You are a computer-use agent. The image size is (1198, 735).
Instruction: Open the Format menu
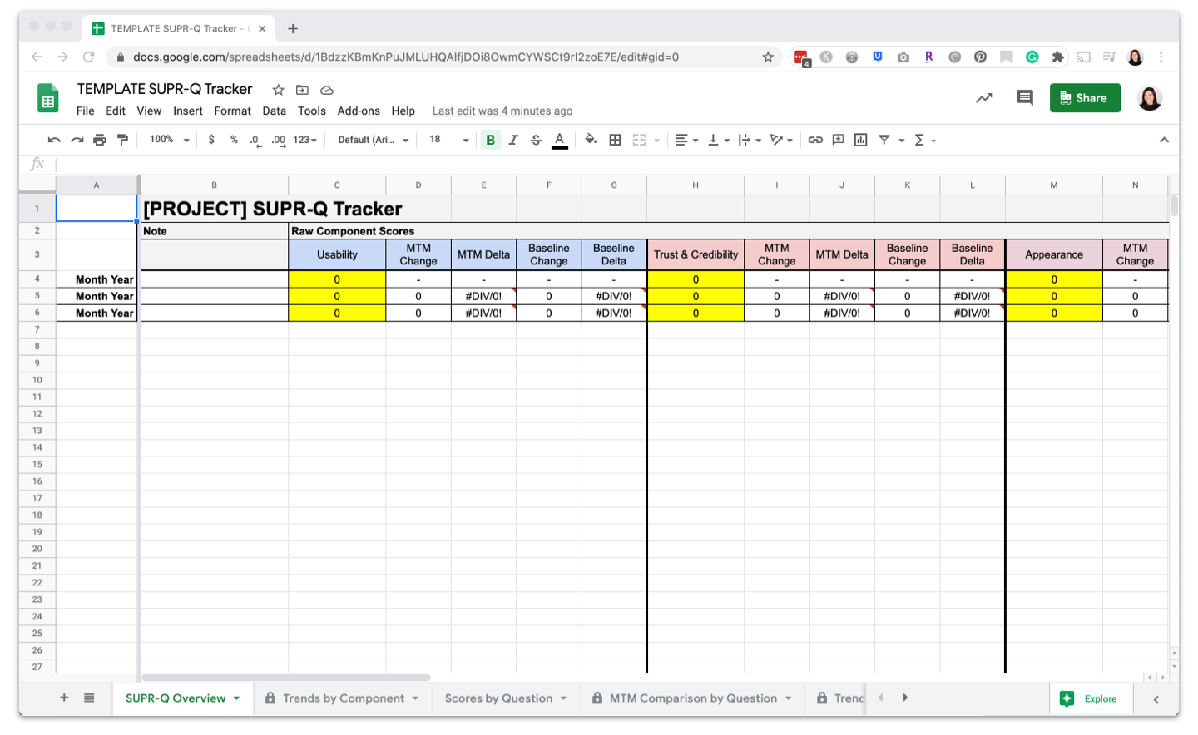tap(232, 111)
